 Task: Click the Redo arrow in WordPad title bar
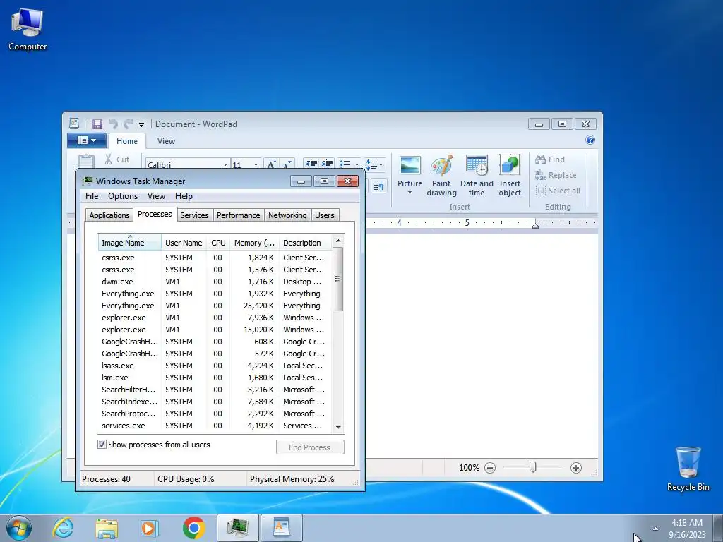pyautogui.click(x=129, y=124)
